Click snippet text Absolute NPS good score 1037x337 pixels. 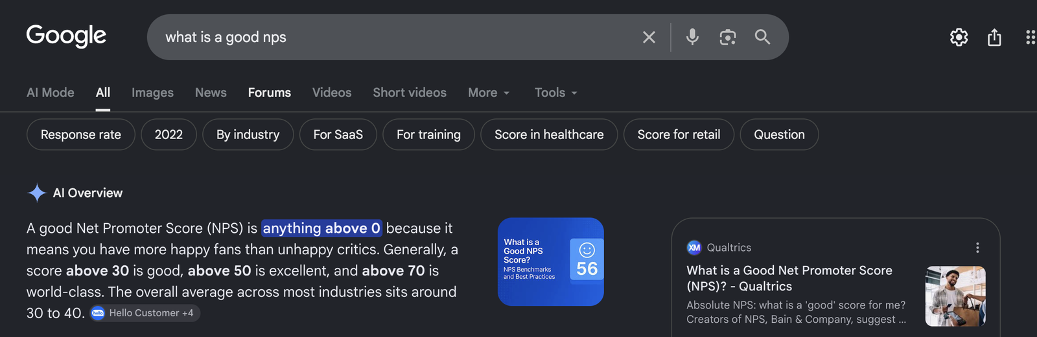[796, 312]
